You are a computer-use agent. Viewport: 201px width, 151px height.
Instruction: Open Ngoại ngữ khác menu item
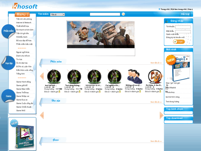[23, 52]
